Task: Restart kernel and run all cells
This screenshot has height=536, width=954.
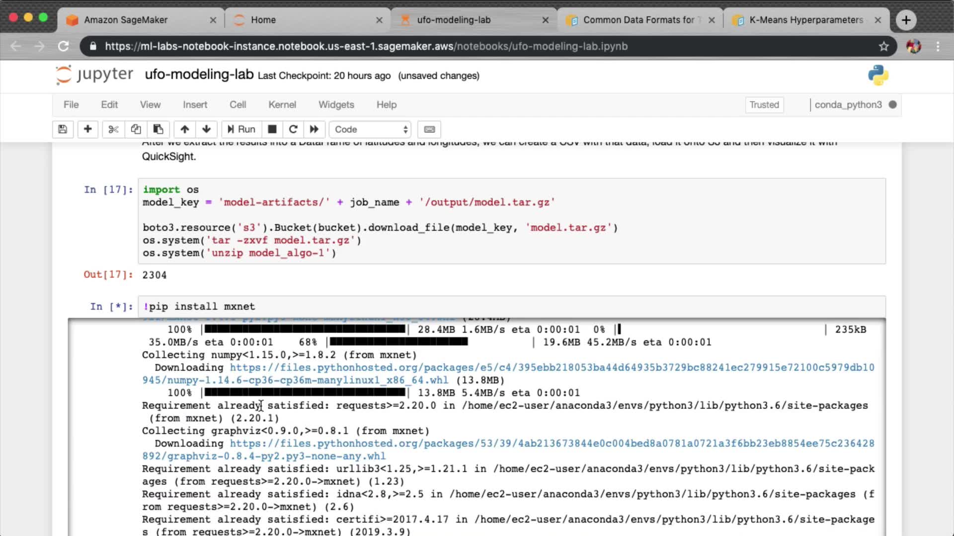Action: click(x=314, y=130)
